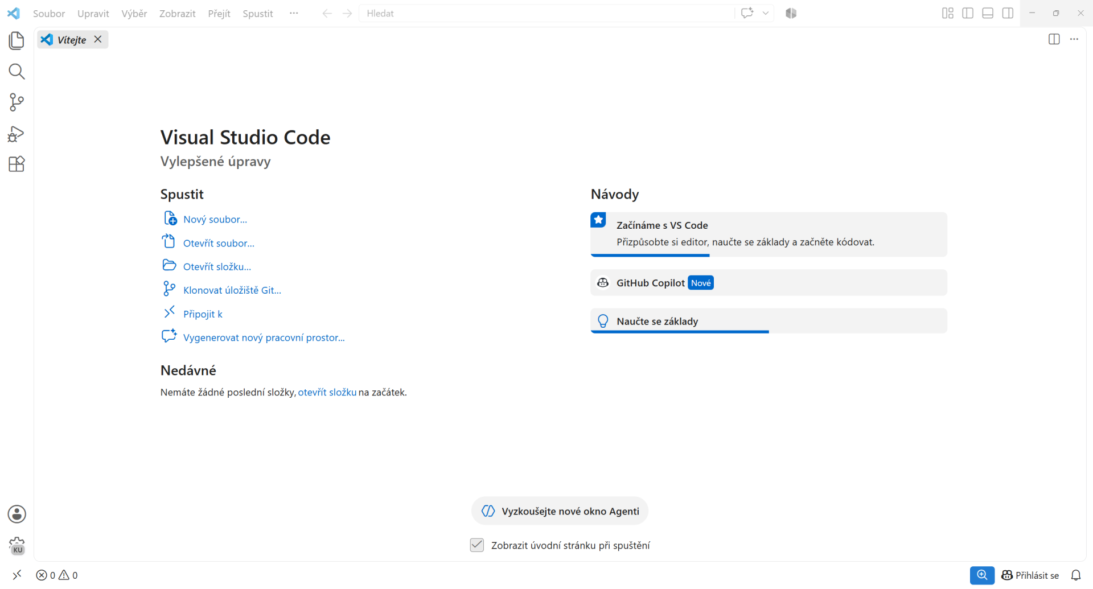Open the Upravit menu
Viewport: 1093px width, 589px height.
point(93,13)
